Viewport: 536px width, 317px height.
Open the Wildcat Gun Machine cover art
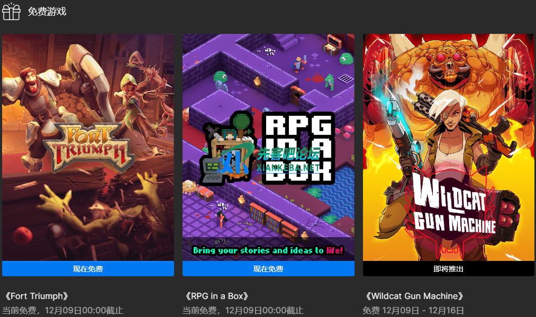pos(449,147)
